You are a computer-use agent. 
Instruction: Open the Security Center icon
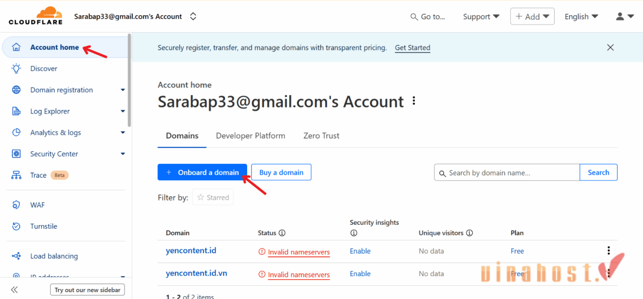15,154
